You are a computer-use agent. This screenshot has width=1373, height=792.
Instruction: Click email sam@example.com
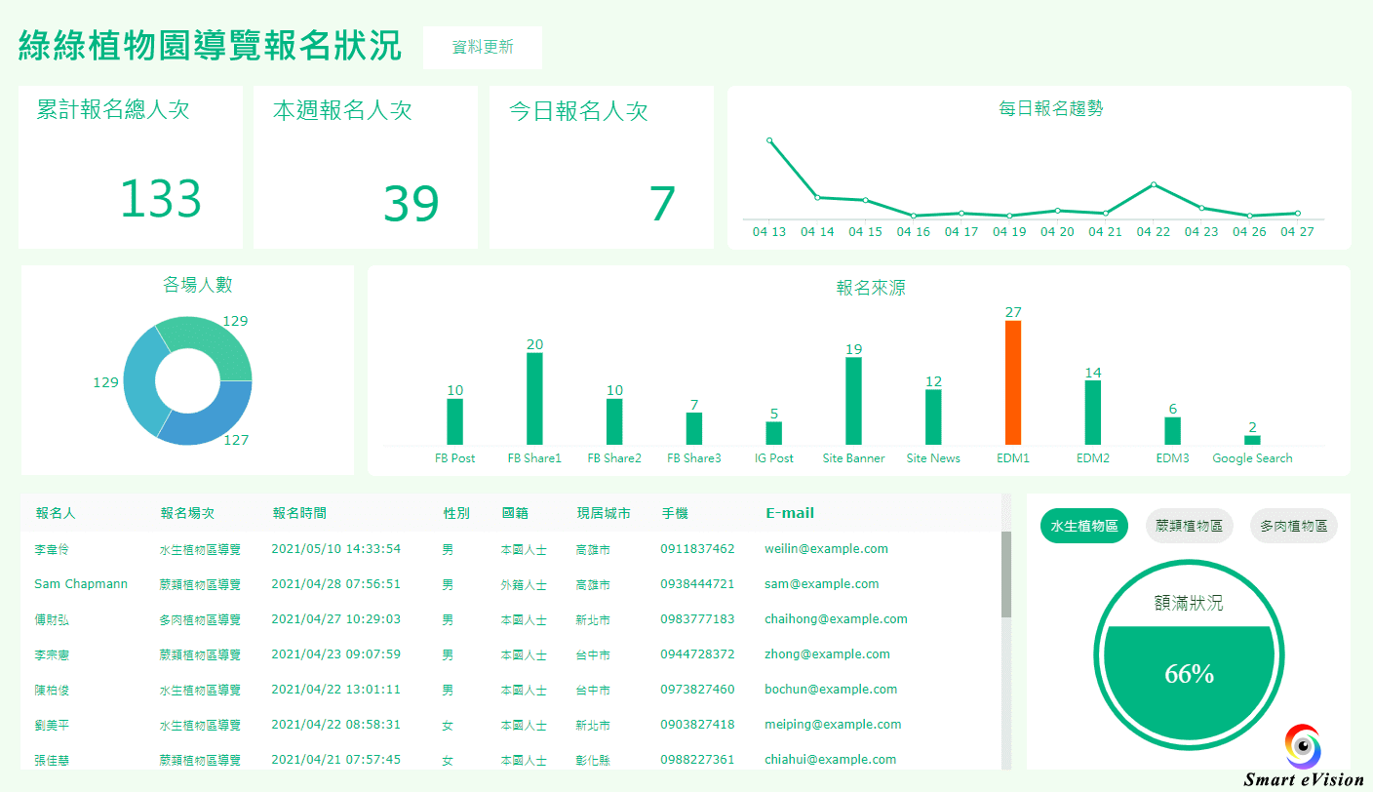[x=822, y=584]
